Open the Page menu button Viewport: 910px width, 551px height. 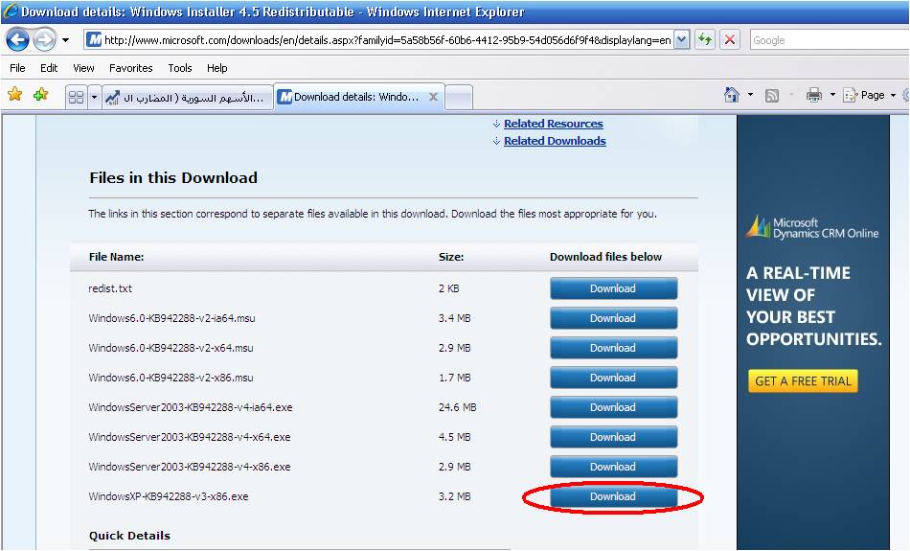tap(870, 95)
